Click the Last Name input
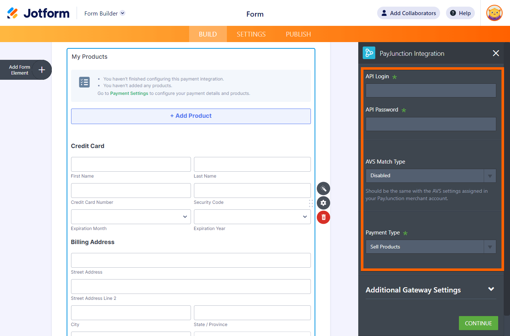The height and width of the screenshot is (336, 510). coord(252,164)
